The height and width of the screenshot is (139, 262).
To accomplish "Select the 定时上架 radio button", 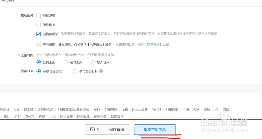I will (x=66, y=62).
